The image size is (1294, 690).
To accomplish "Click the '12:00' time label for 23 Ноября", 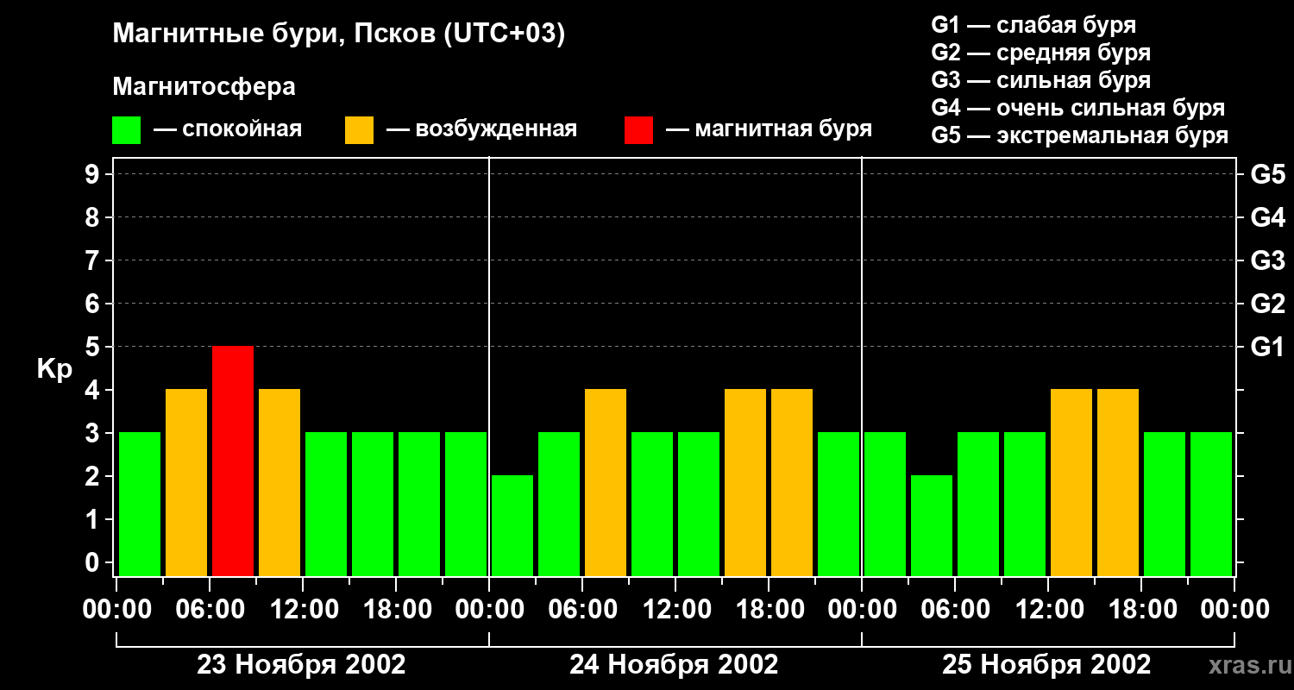I will coord(303,610).
